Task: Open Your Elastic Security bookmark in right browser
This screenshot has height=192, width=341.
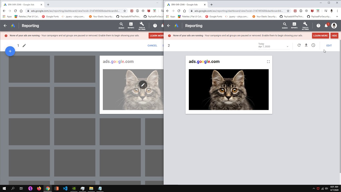Action: (x=265, y=17)
